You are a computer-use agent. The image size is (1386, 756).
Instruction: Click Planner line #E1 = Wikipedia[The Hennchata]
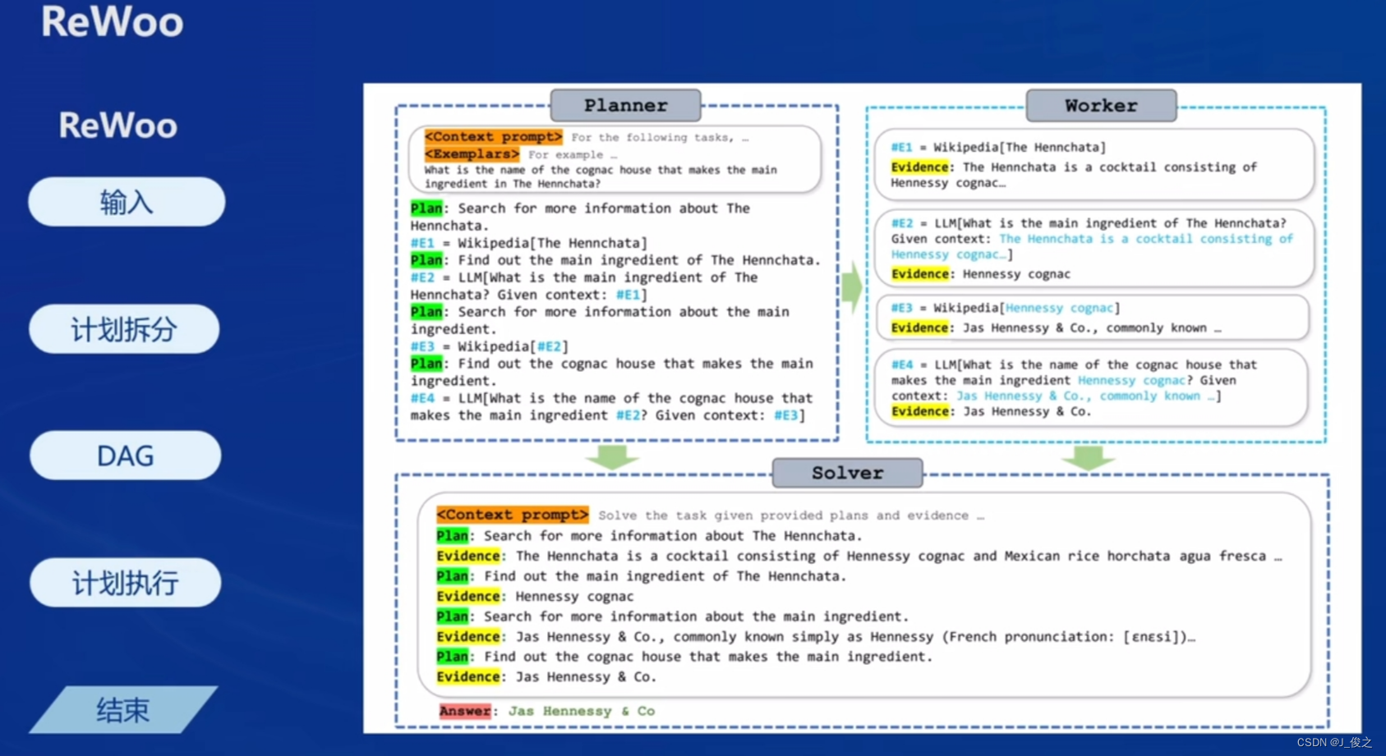coord(529,243)
